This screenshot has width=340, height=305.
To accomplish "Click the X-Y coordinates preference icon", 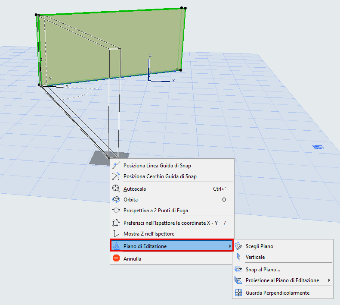I will pos(116,223).
